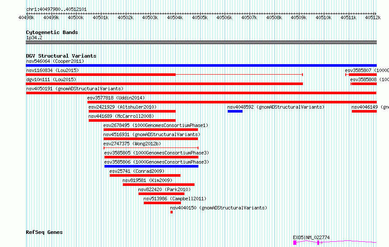Click the red nsv822420 variant bar
This screenshot has width=389, height=247.
point(162,194)
